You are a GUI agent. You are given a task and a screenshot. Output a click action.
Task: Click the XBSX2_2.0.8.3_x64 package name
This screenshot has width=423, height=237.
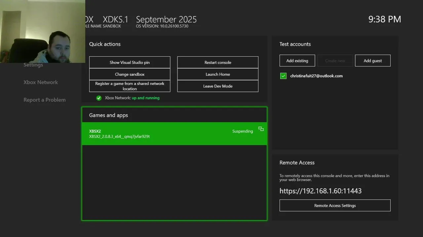[x=119, y=136]
